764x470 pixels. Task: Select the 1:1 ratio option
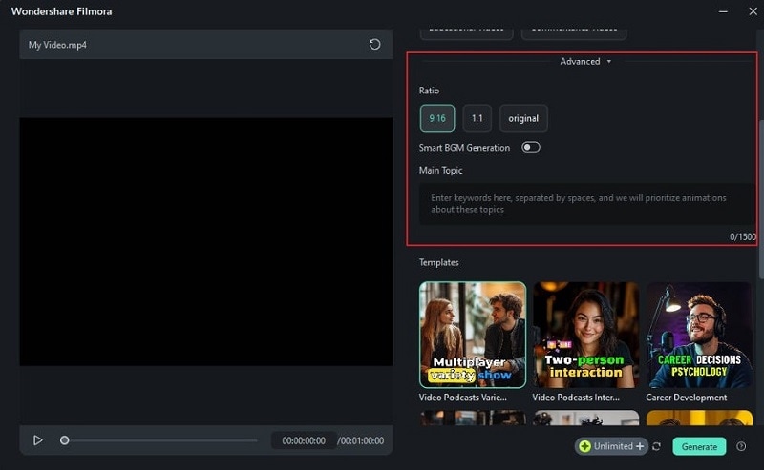pyautogui.click(x=477, y=118)
